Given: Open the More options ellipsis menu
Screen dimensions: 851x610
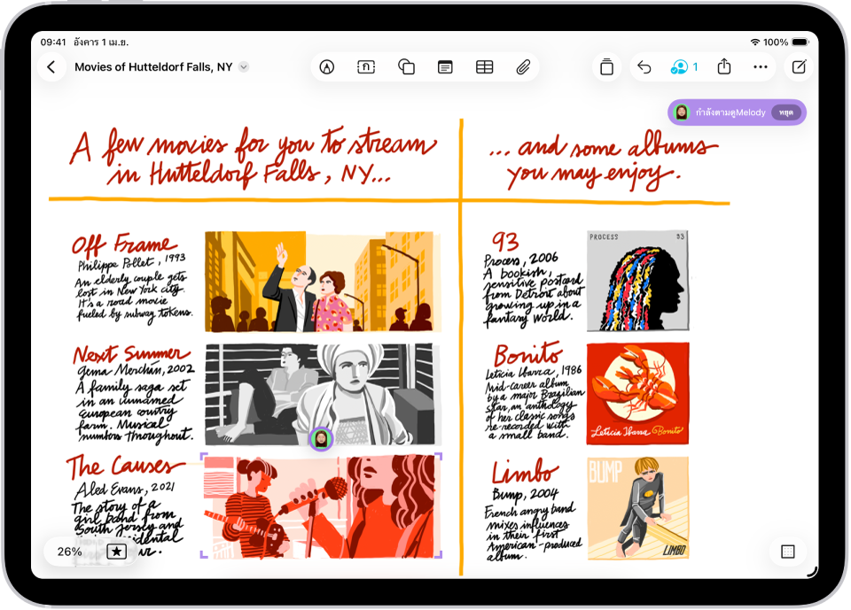Looking at the screenshot, I should [761, 66].
